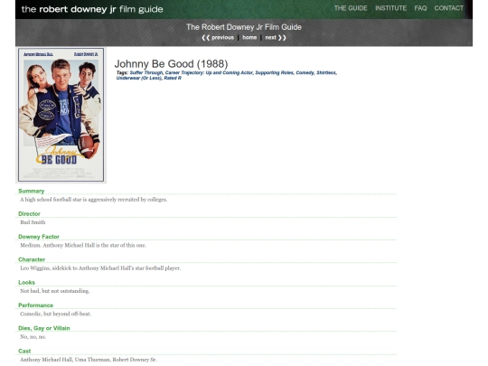Image resolution: width=488 pixels, height=366 pixels.
Task: Click the summary text about the football star
Action: pos(94,200)
